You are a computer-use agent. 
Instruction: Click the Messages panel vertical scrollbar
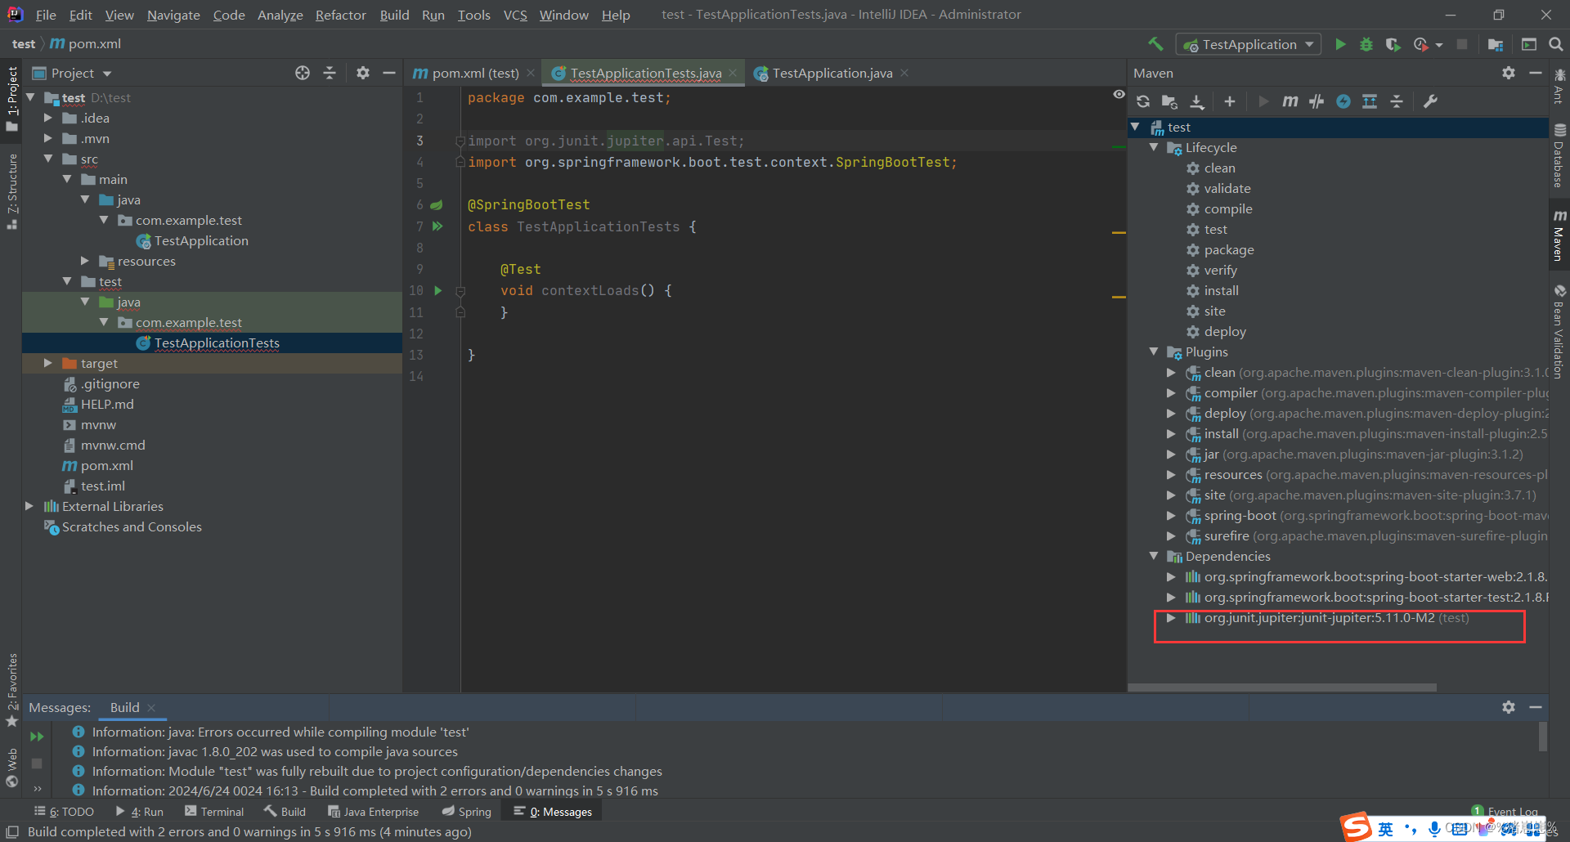click(1542, 736)
